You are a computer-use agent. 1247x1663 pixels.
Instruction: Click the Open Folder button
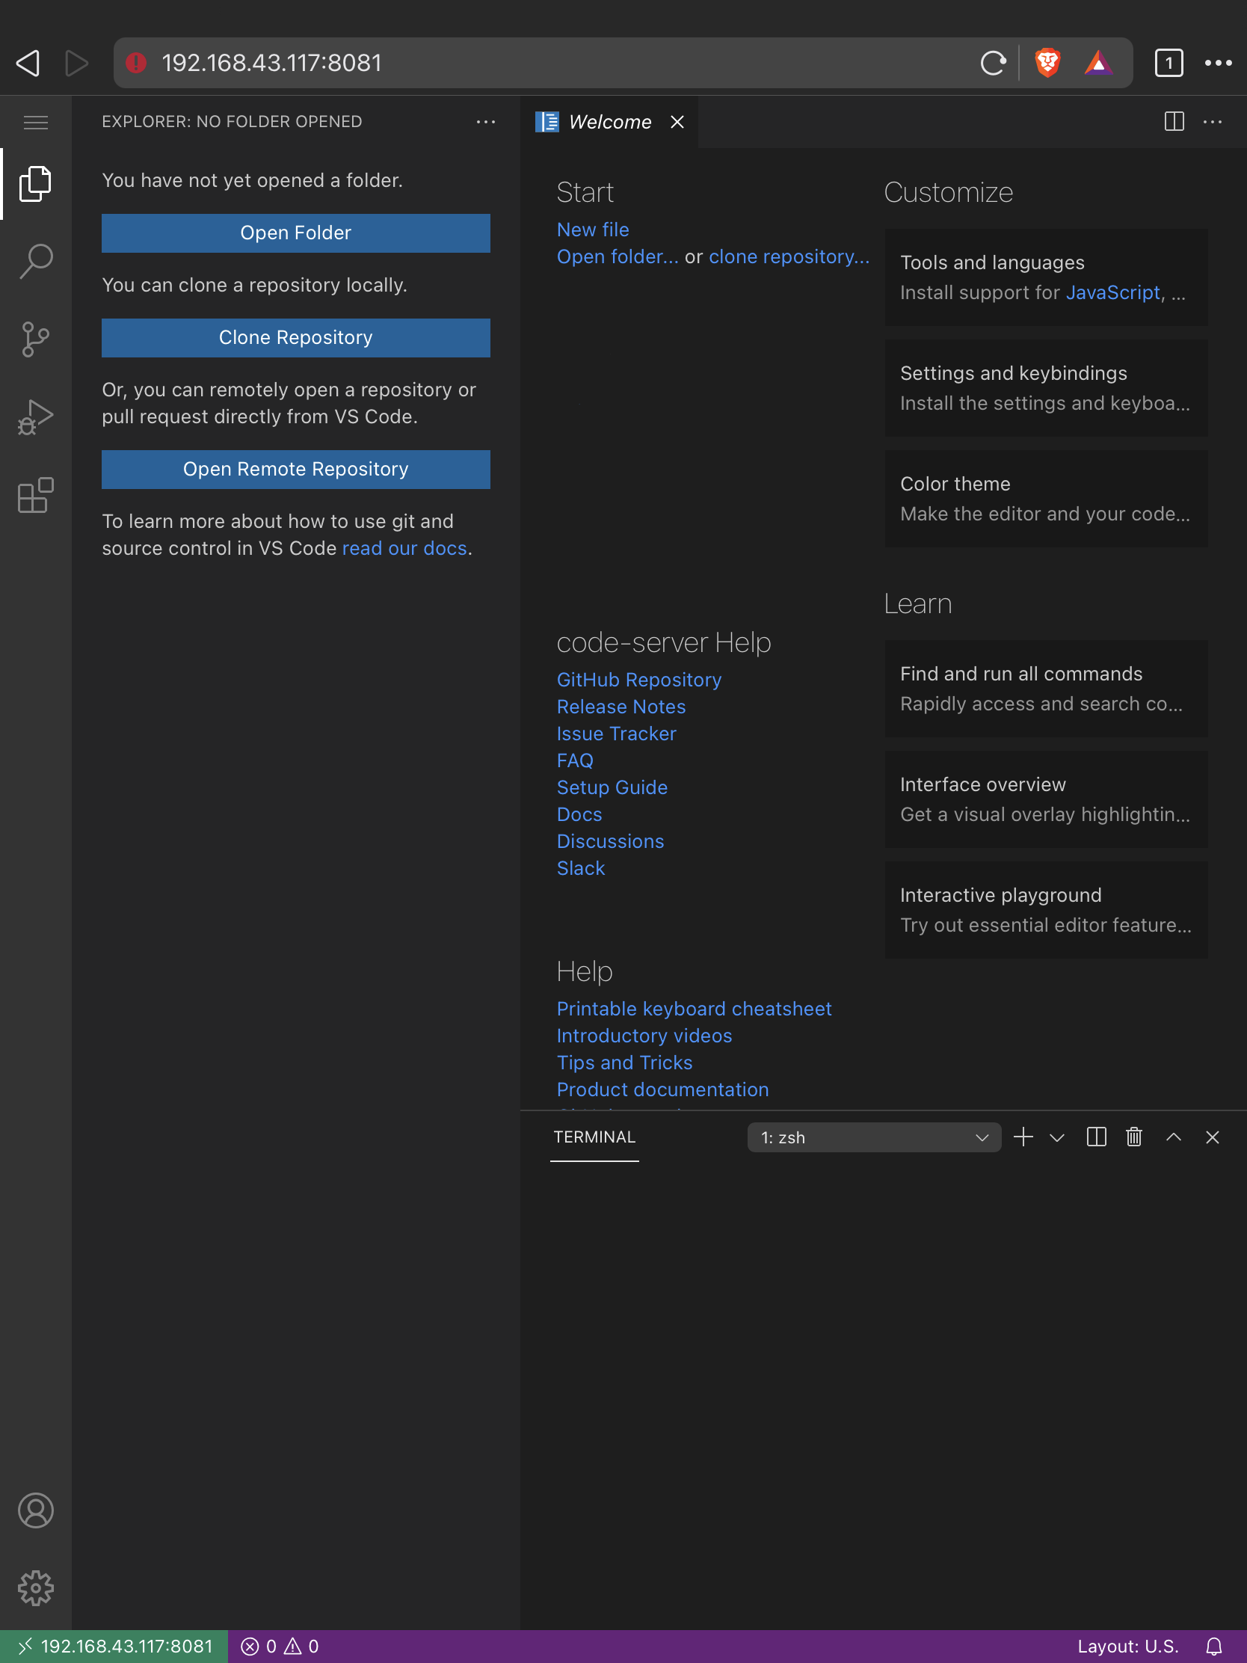coord(296,233)
